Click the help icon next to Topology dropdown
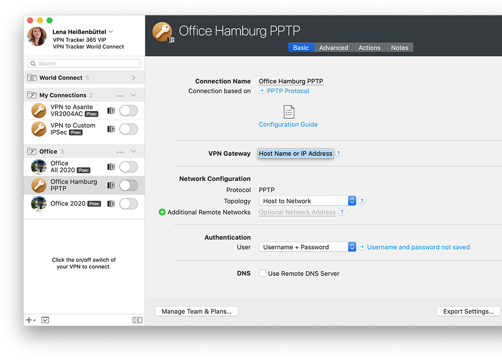Screen dimensions: 502x362 362,201
